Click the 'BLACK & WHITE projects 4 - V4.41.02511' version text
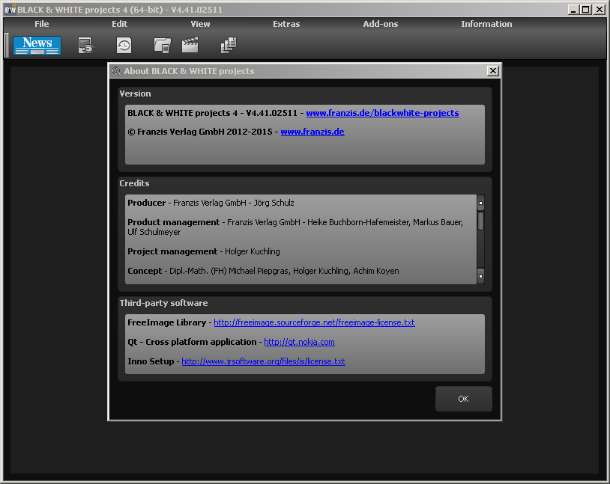 (212, 113)
